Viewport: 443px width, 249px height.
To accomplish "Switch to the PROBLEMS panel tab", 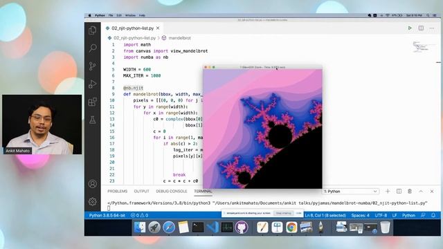I will point(117,191).
